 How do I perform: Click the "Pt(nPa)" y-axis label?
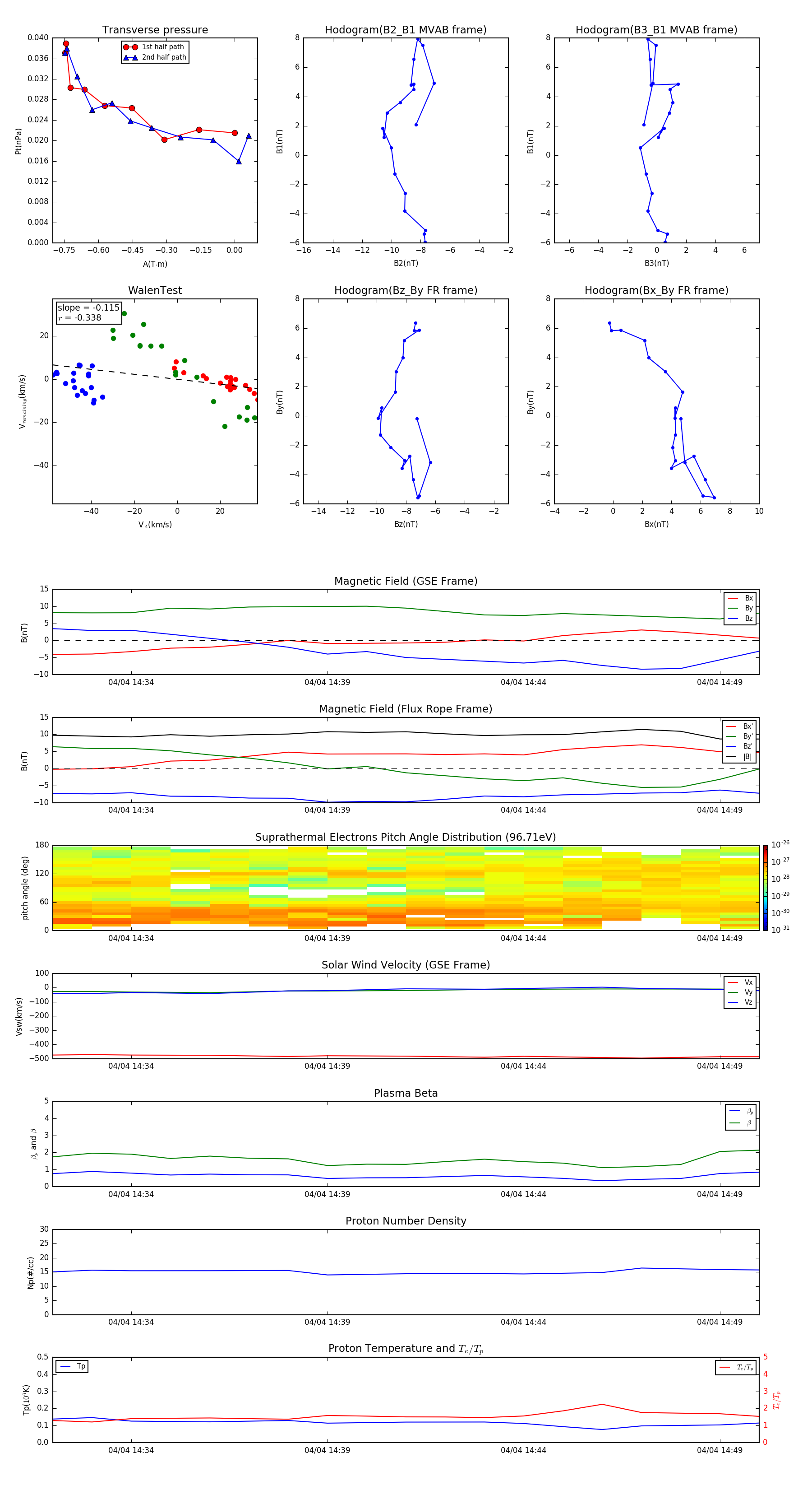click(18, 141)
